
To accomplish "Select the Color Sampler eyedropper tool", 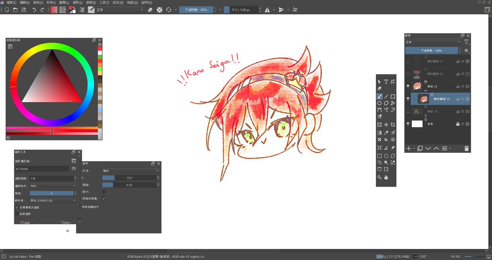I will click(x=386, y=133).
